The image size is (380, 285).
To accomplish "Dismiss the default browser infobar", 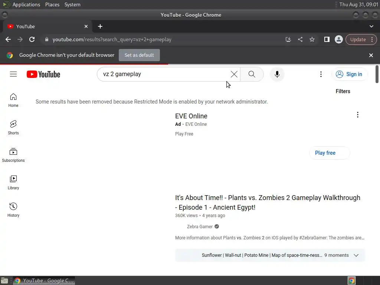I will (x=371, y=55).
